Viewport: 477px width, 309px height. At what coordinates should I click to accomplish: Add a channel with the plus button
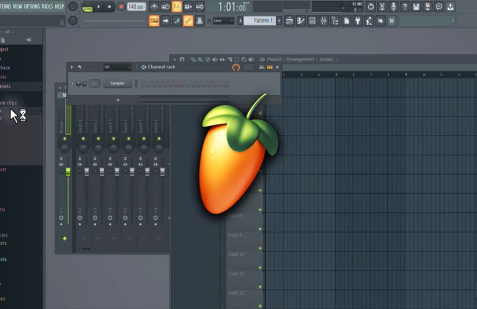tap(118, 100)
